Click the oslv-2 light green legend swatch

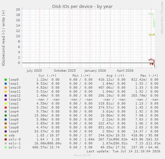pyautogui.click(x=6, y=147)
